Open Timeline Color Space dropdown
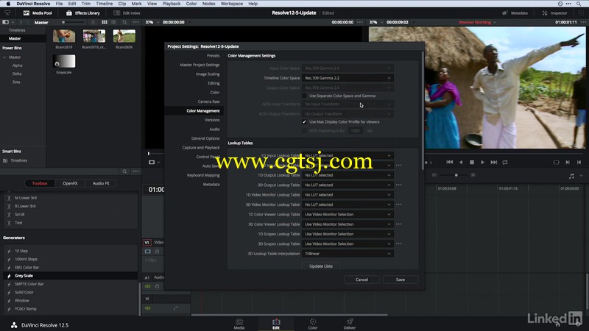Viewport: 589px width, 331px height. [348, 78]
